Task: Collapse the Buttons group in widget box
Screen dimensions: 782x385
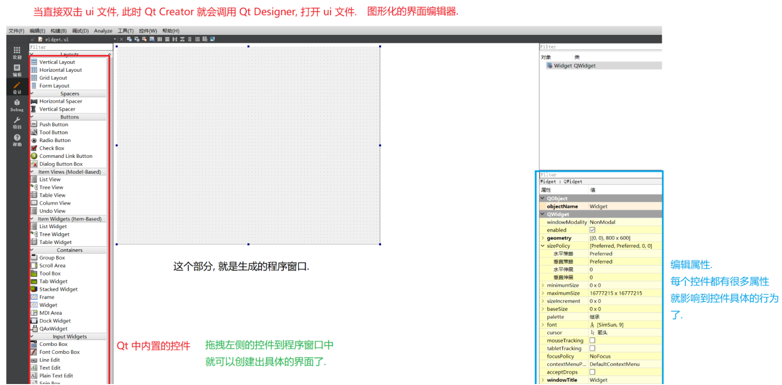Action: pos(32,117)
